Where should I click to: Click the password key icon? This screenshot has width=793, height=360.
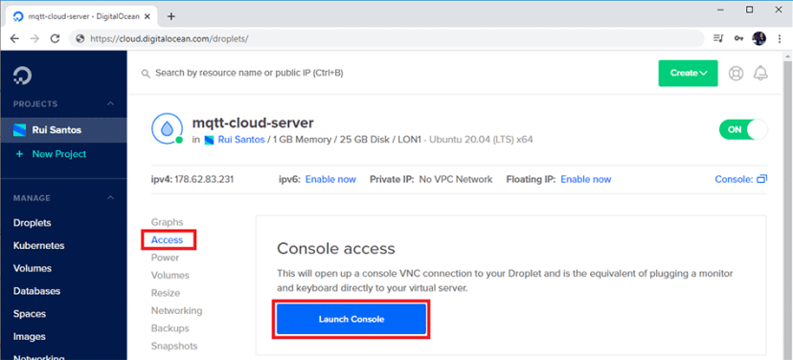738,38
